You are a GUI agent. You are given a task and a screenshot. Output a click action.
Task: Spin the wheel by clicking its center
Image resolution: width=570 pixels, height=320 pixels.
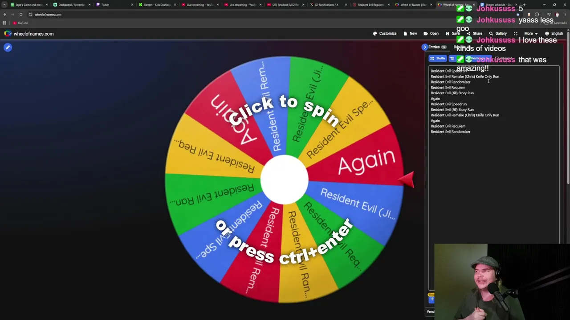[x=284, y=180]
